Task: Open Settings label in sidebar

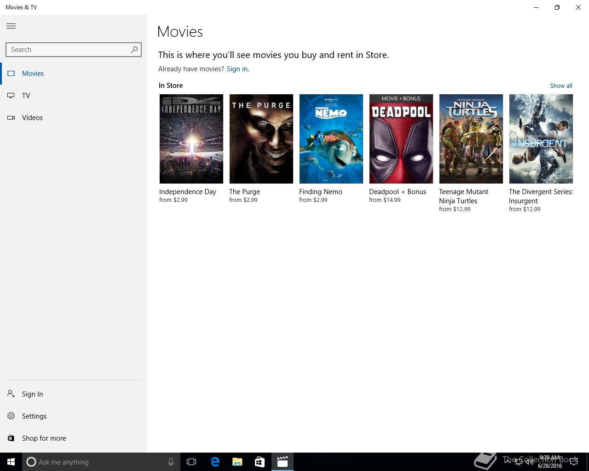Action: (x=34, y=416)
